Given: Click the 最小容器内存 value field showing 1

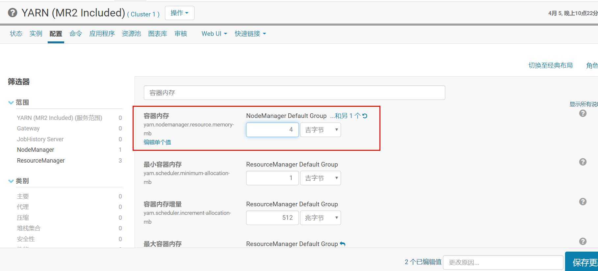Looking at the screenshot, I should tap(273, 178).
